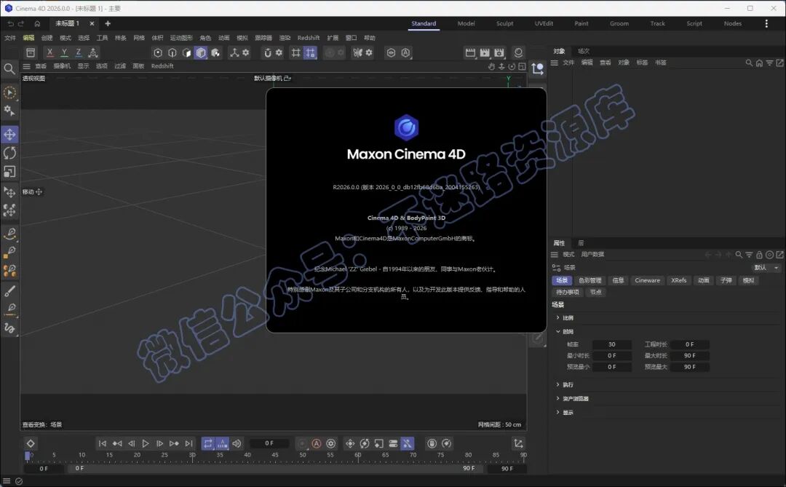Click the search icon in Object manager
786x487 pixels.
click(749, 63)
